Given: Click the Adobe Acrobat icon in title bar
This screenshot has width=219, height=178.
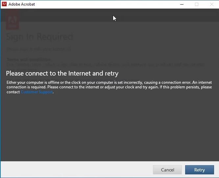Looking at the screenshot, I should tap(4, 4).
